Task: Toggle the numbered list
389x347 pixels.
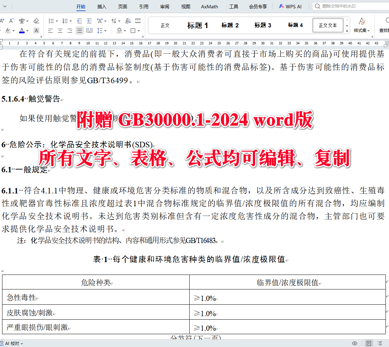Action: pos(66,21)
